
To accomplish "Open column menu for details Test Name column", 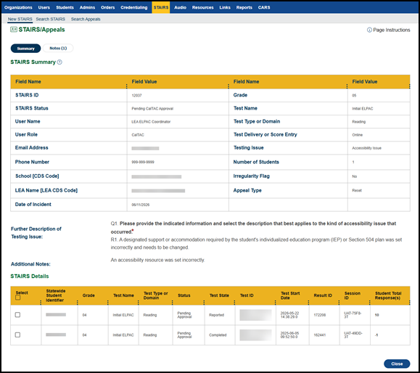I will 139,303.
